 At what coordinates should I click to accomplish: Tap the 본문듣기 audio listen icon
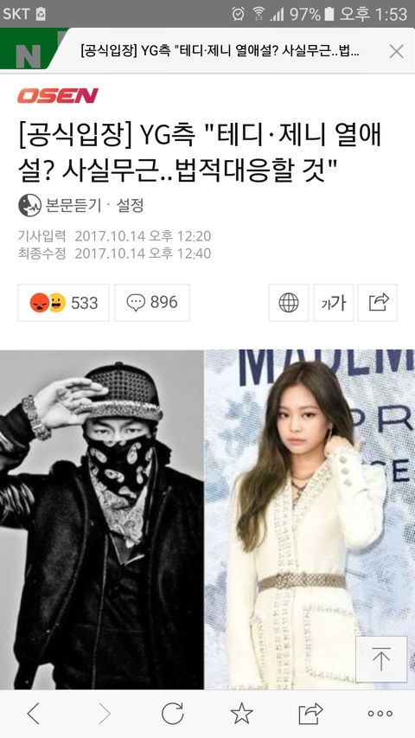[29, 205]
